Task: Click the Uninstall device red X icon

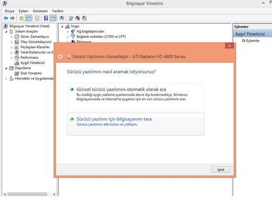Action: coord(78,18)
